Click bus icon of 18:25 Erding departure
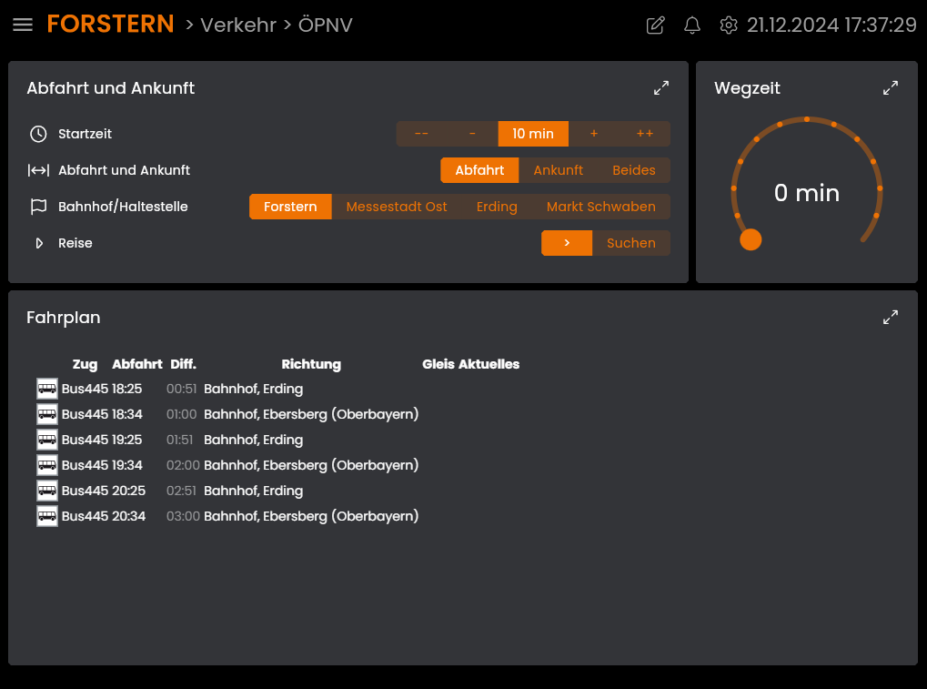 pos(47,389)
